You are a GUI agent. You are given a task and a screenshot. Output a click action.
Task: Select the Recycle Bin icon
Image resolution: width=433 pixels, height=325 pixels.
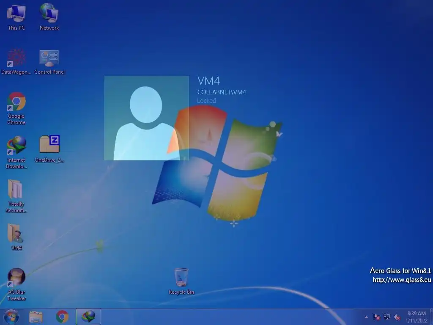click(x=181, y=281)
